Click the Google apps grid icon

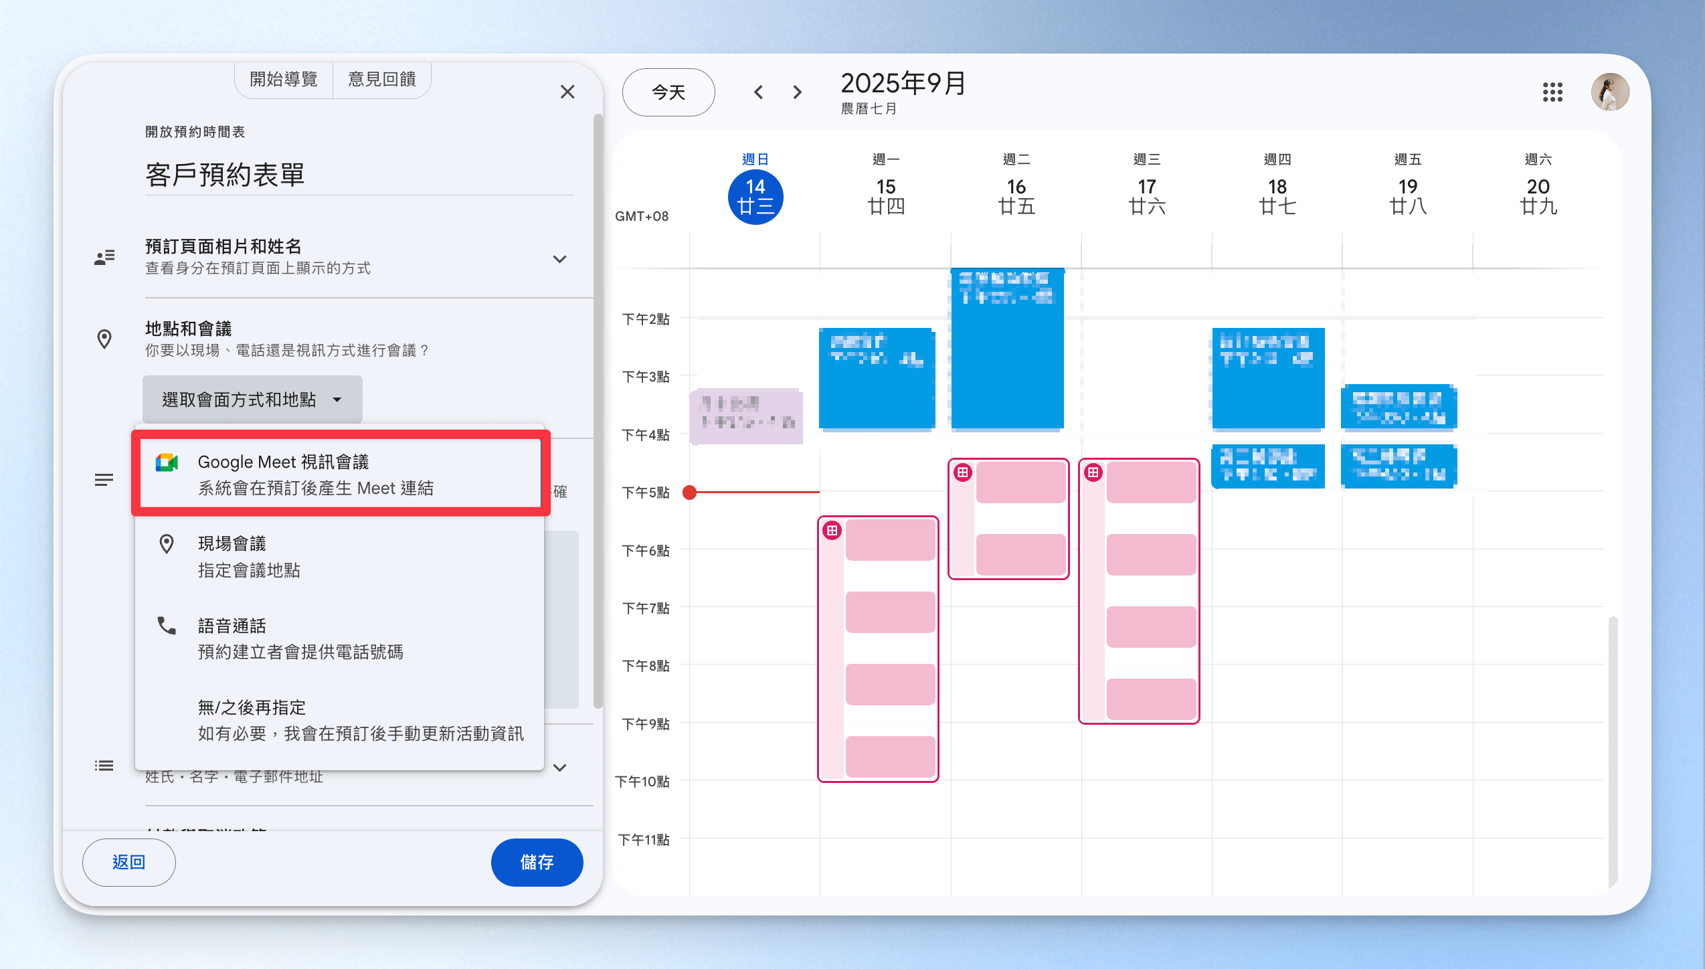(1552, 92)
